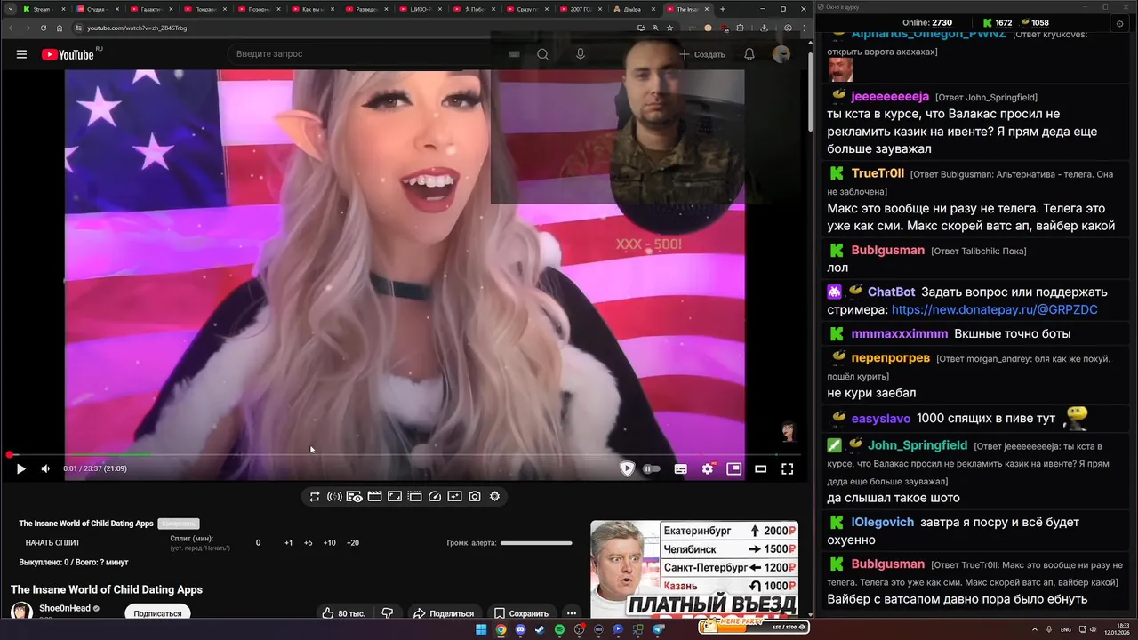Viewport: 1138px width, 640px height.
Task: Open Chrome extensions puzzle icon
Action: (x=740, y=28)
